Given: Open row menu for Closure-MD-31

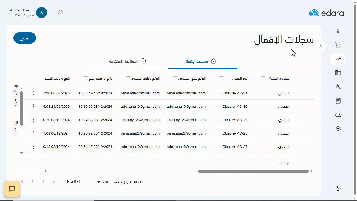Looking at the screenshot, I should tap(33, 93).
